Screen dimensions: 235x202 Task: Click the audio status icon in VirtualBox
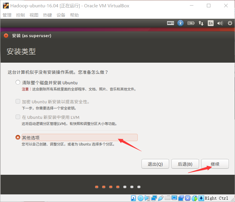tap(147, 198)
